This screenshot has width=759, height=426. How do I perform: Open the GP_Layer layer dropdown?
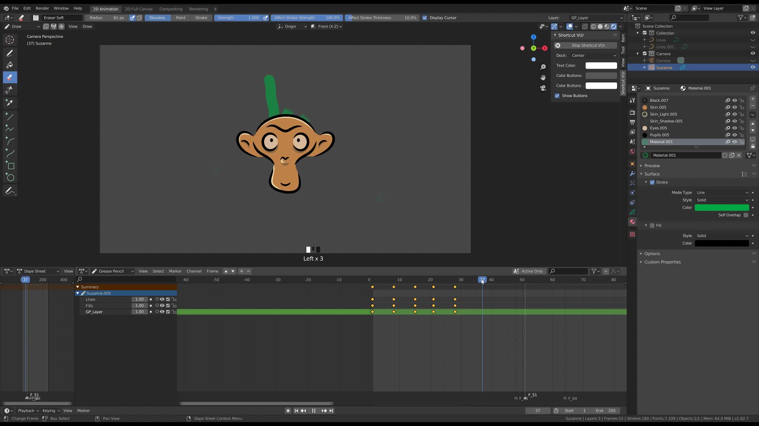click(x=596, y=18)
